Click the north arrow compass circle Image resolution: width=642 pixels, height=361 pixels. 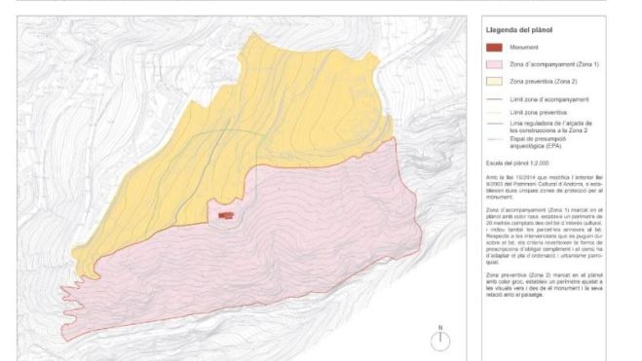tap(440, 342)
